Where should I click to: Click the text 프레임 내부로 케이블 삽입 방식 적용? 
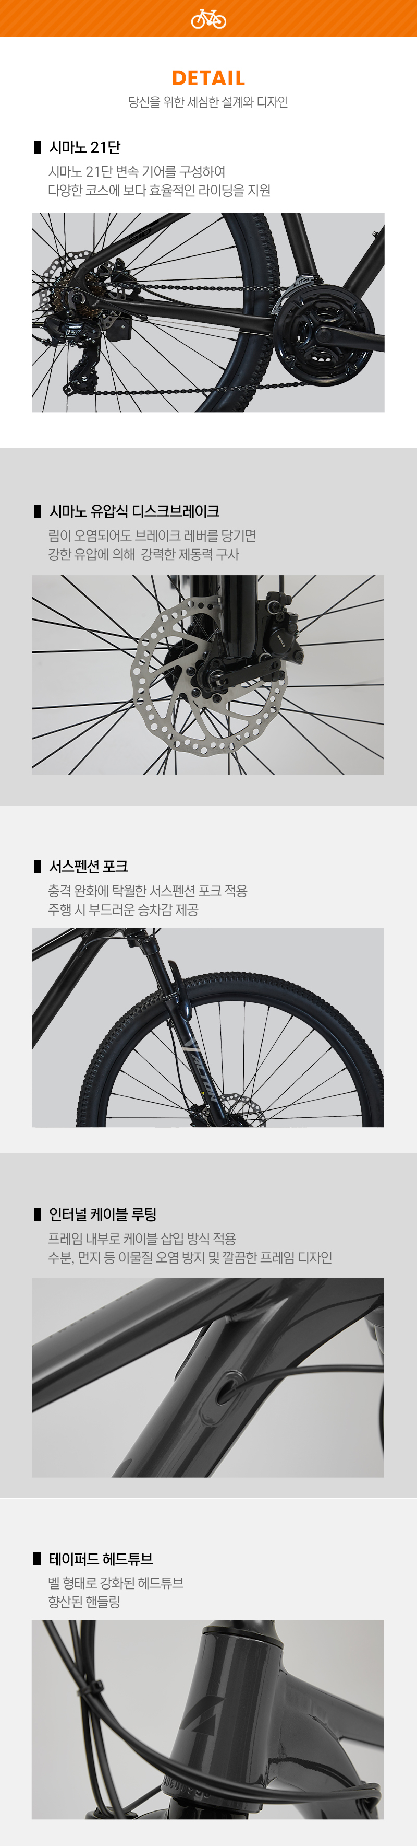point(142,1239)
